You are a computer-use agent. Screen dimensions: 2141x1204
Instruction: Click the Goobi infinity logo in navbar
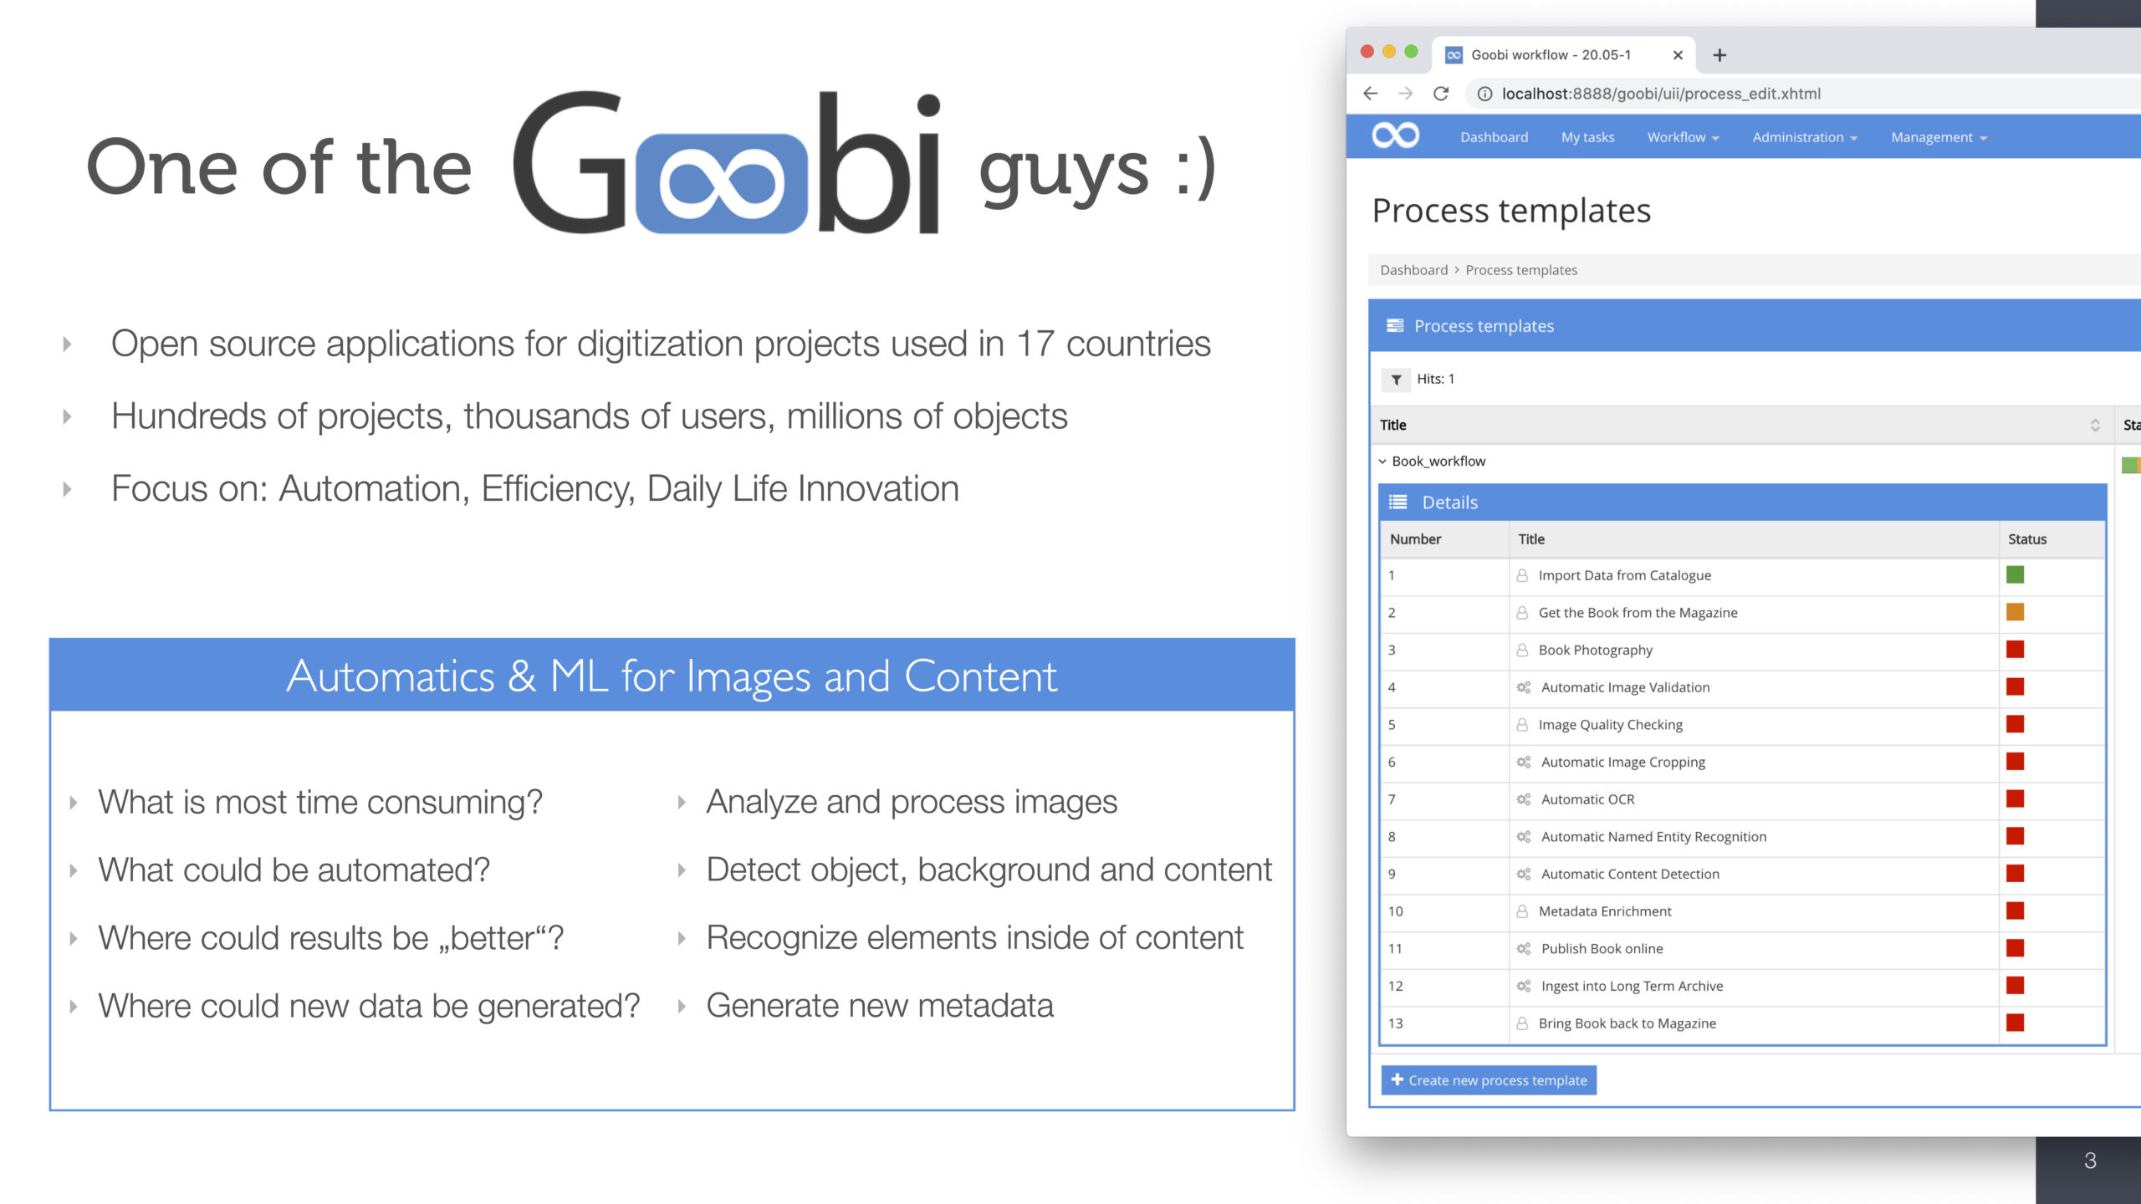coord(1395,135)
